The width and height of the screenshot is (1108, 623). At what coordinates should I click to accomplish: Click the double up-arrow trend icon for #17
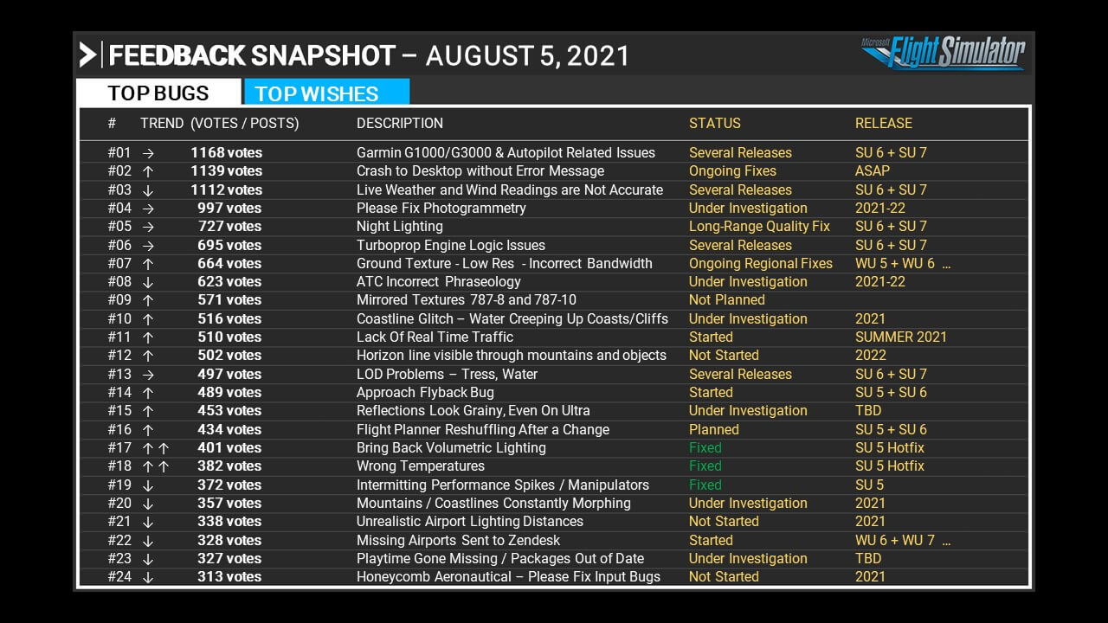pos(155,448)
